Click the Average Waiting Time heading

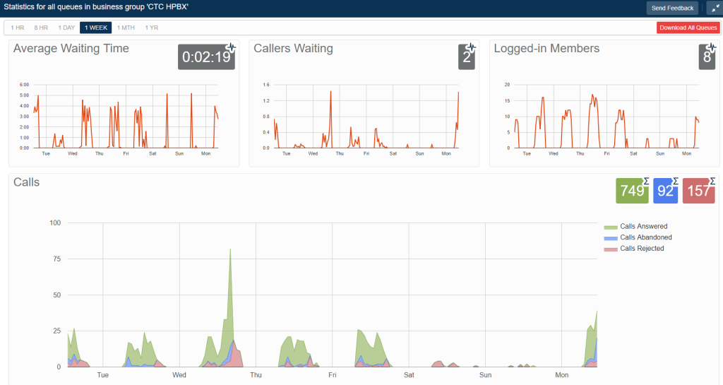tap(71, 49)
